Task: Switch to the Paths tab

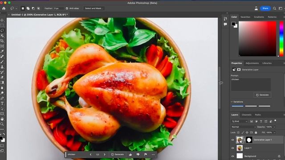Action: [x=258, y=115]
